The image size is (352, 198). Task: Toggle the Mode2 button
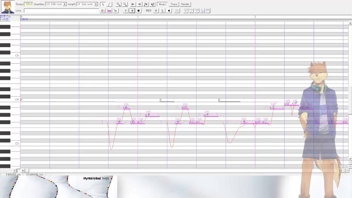click(x=162, y=4)
